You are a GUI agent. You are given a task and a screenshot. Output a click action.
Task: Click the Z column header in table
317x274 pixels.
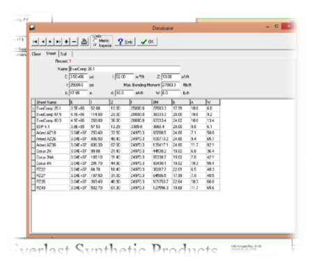point(120,102)
